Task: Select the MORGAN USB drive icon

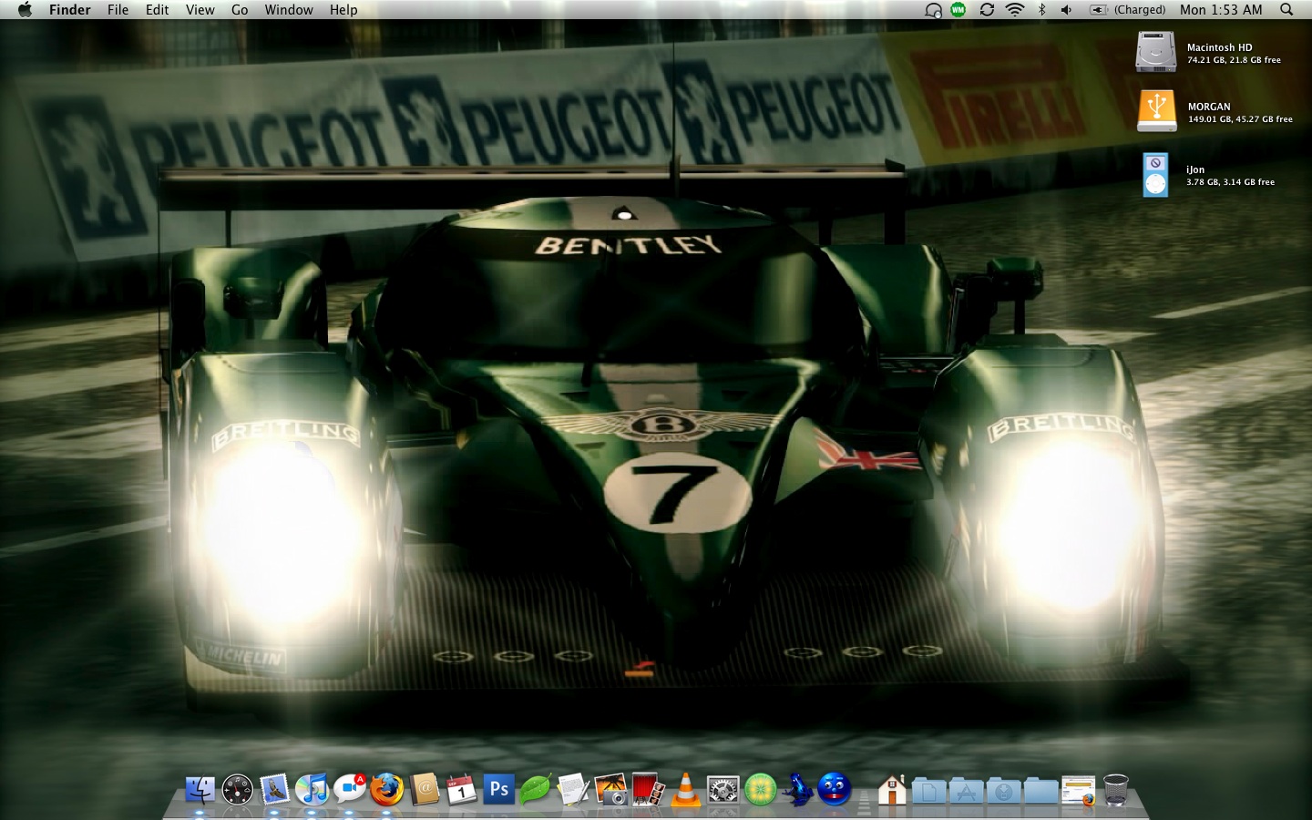Action: [x=1156, y=111]
